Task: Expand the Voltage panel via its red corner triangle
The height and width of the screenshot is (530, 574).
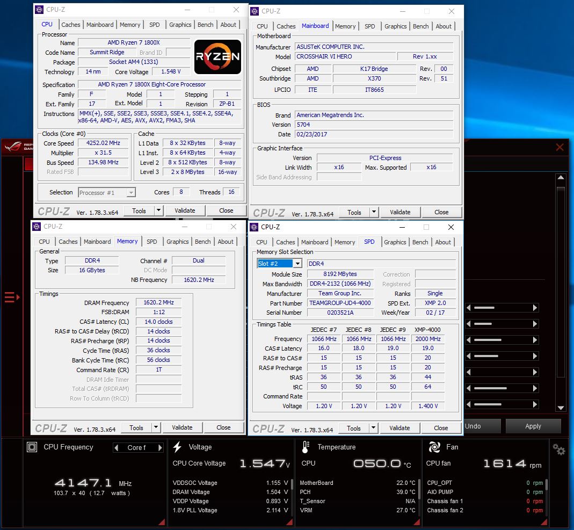Action: click(289, 522)
